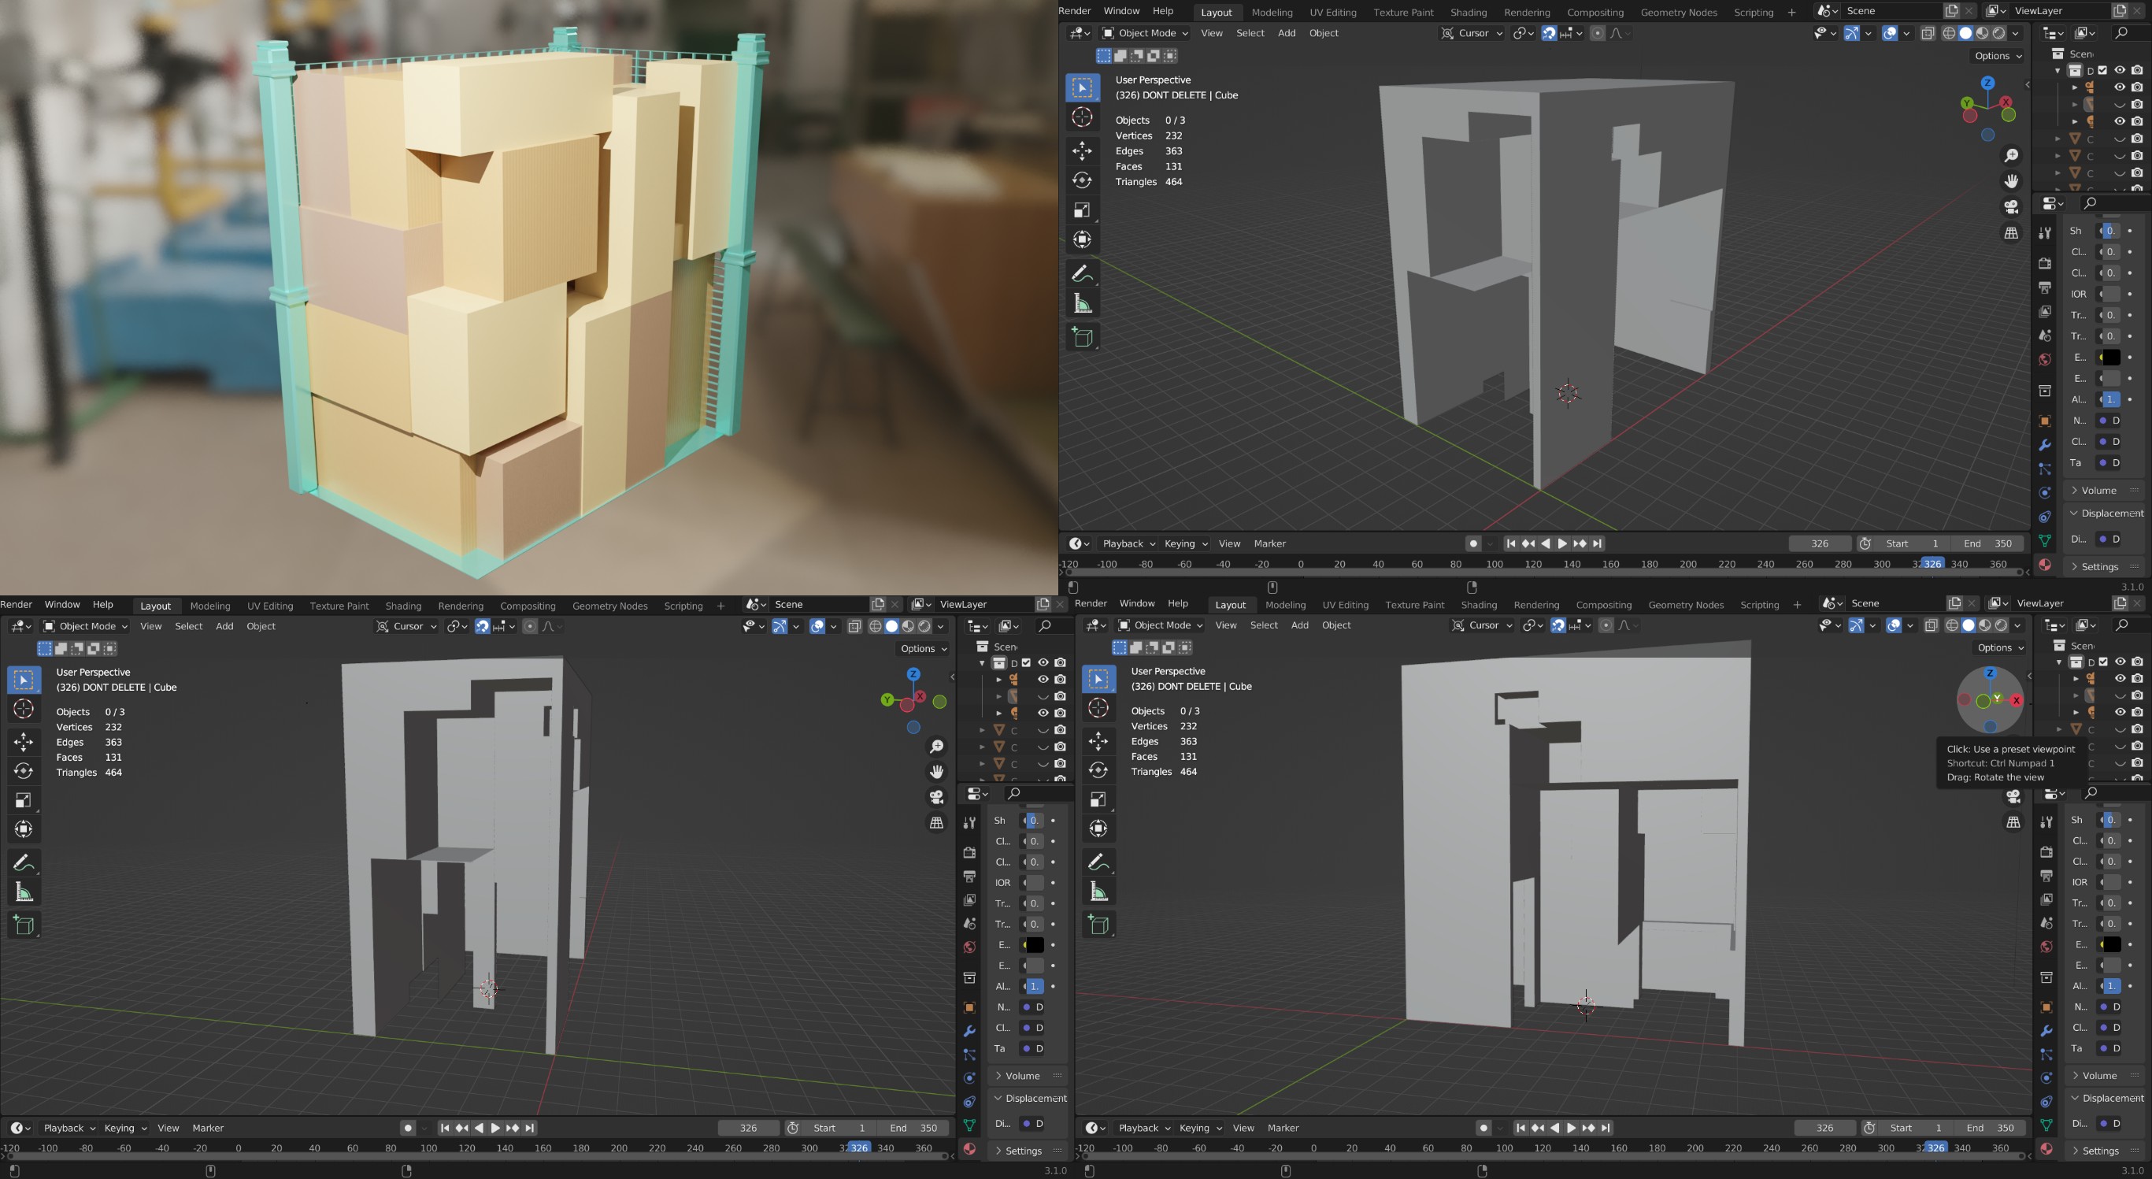The image size is (2152, 1179).
Task: Open Object Mode dropdown in bottom-left window
Action: [x=86, y=626]
